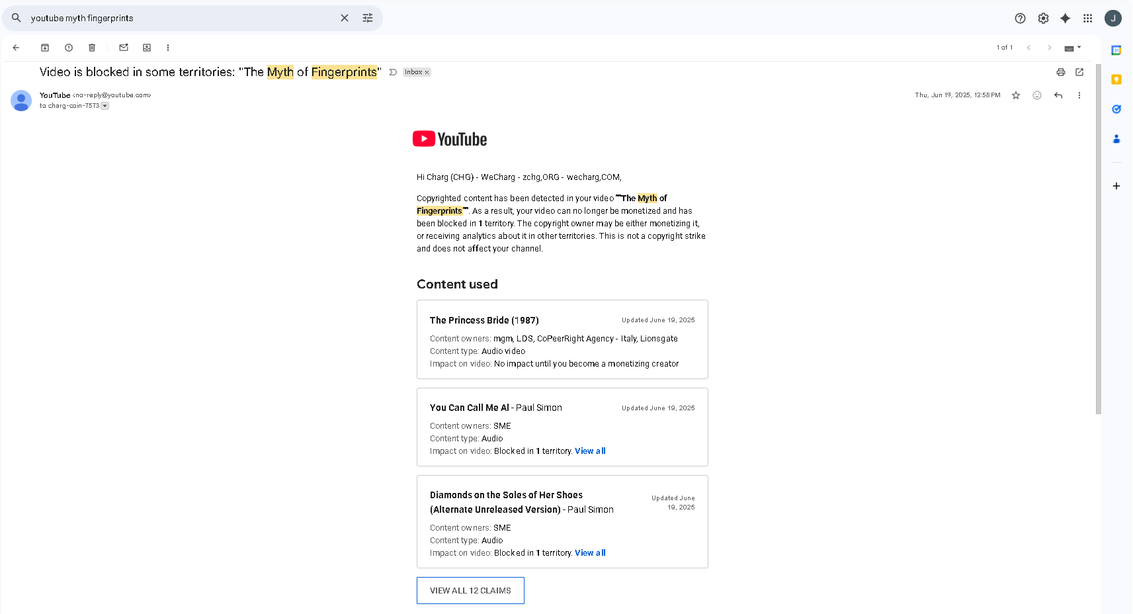The image size is (1133, 614).
Task: Mark the email as unread
Action: point(124,48)
